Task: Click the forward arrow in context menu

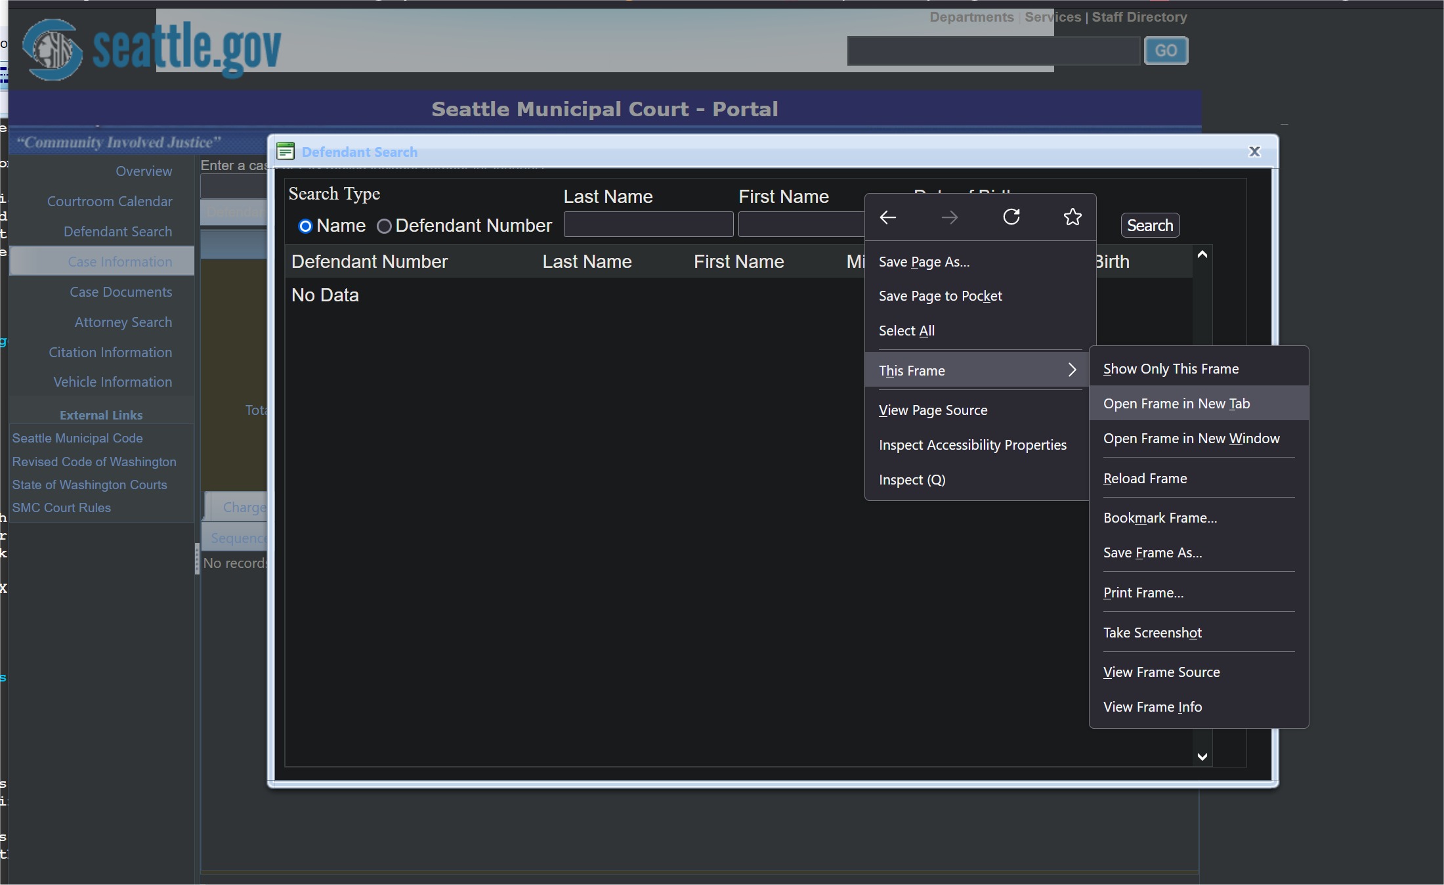Action: tap(949, 217)
